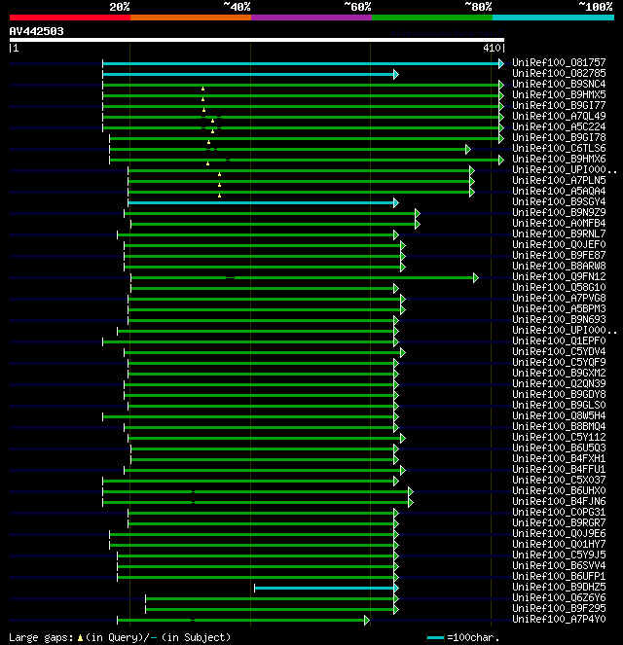Click the arrowhead of the UniRef100_Q9FN12 alignment
This screenshot has width=623, height=645.
pos(475,277)
